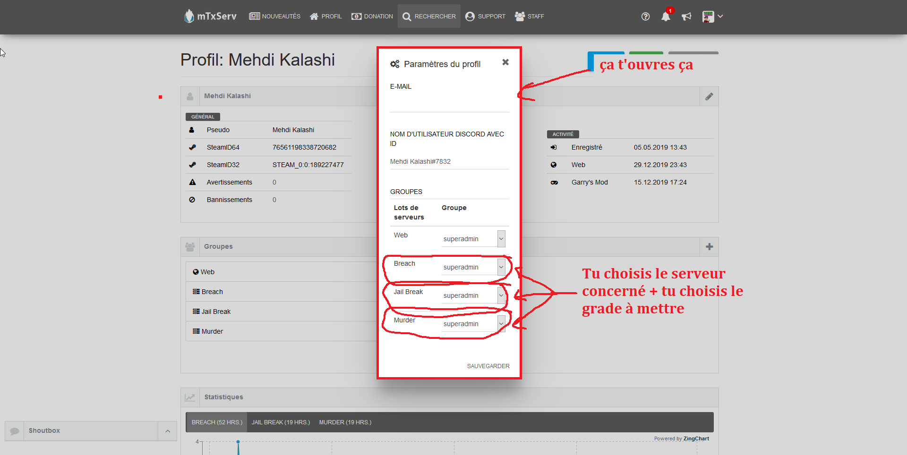Open the Staff page

[529, 16]
